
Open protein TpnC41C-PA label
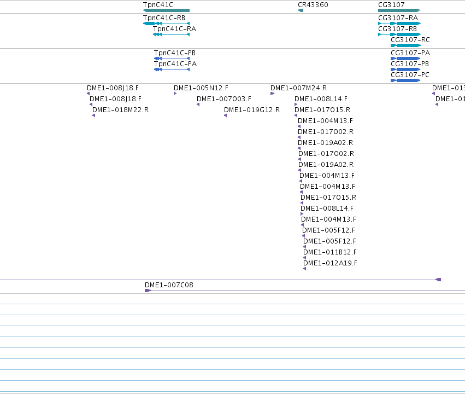(x=175, y=64)
